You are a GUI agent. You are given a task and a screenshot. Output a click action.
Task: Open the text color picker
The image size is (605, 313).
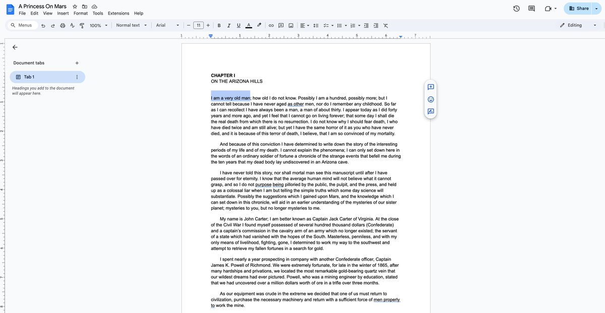tap(249, 25)
